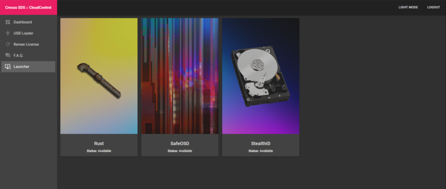Open the Dashboard menu item
Viewport: 446px width, 189px height.
click(28, 22)
